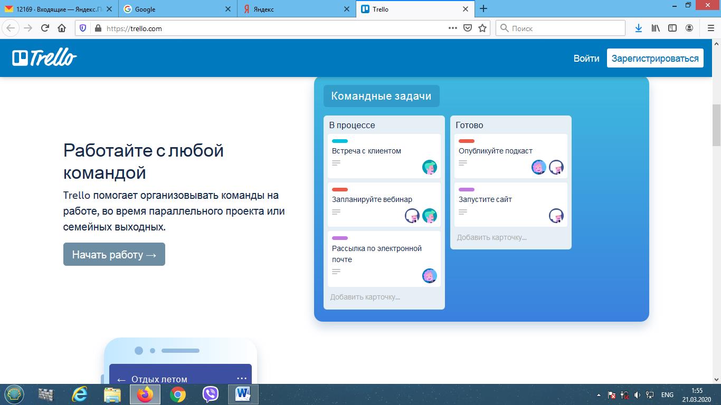Show hidden tray icons arrow
Image resolution: width=721 pixels, height=405 pixels.
pyautogui.click(x=599, y=395)
